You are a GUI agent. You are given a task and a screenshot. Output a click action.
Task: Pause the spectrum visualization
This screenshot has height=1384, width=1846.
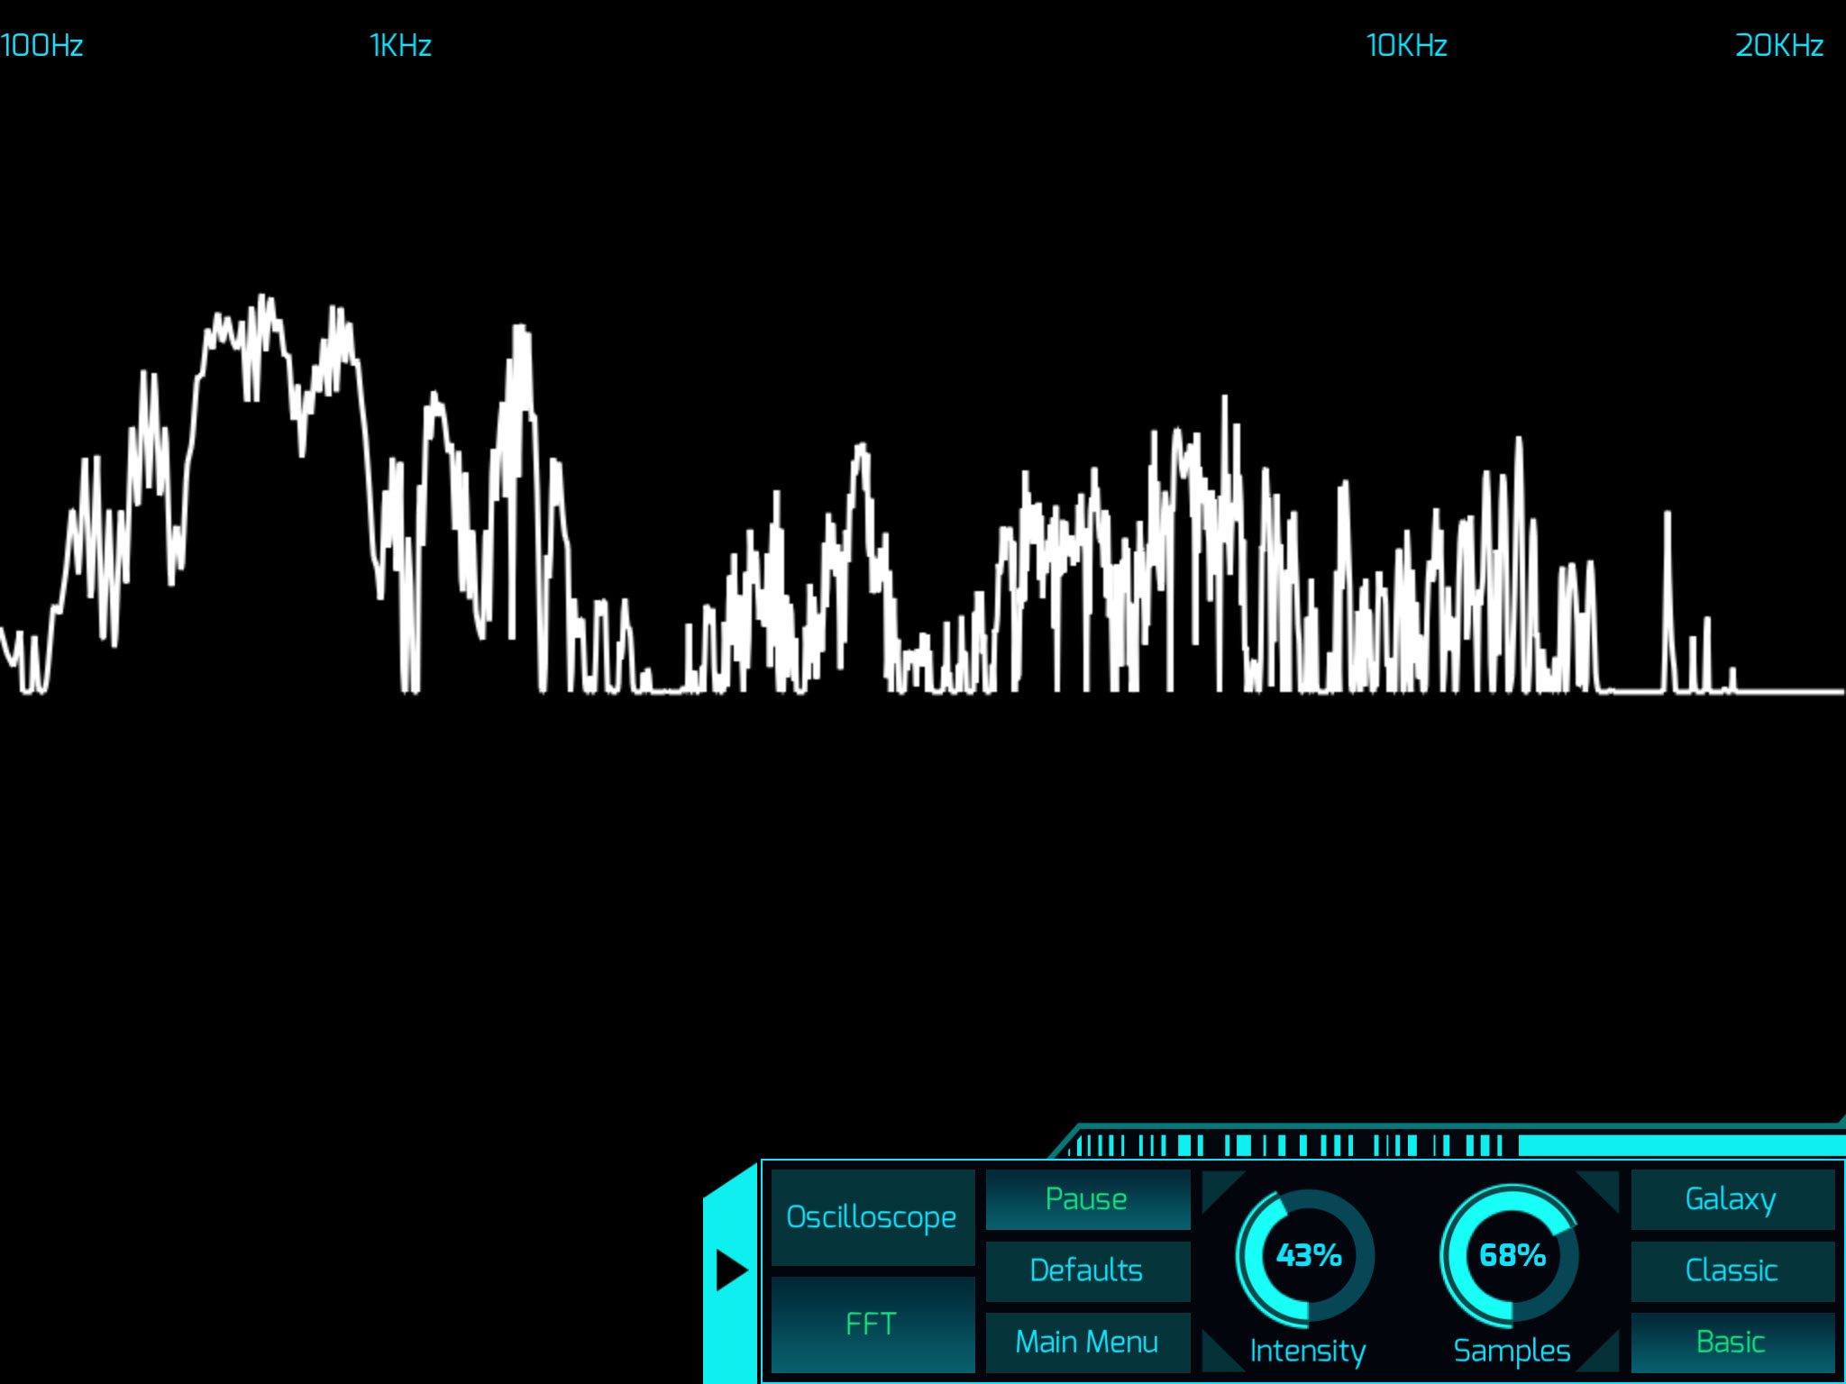pos(1087,1199)
